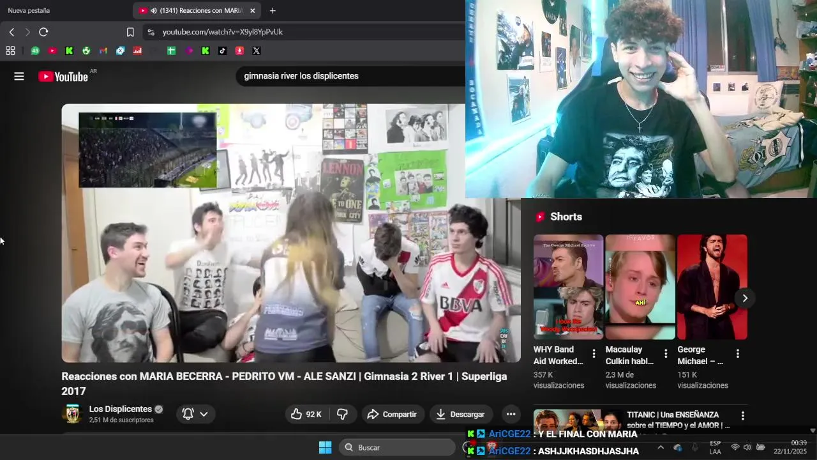Open the WHY Band Aid Worked short thumbnail

coord(568,287)
